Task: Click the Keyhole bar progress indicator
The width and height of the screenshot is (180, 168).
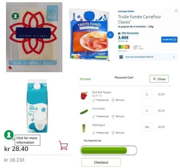Action: pos(108,150)
